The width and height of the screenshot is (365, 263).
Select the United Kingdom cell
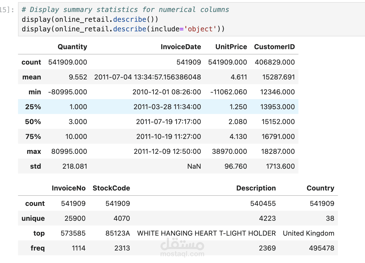point(308,233)
